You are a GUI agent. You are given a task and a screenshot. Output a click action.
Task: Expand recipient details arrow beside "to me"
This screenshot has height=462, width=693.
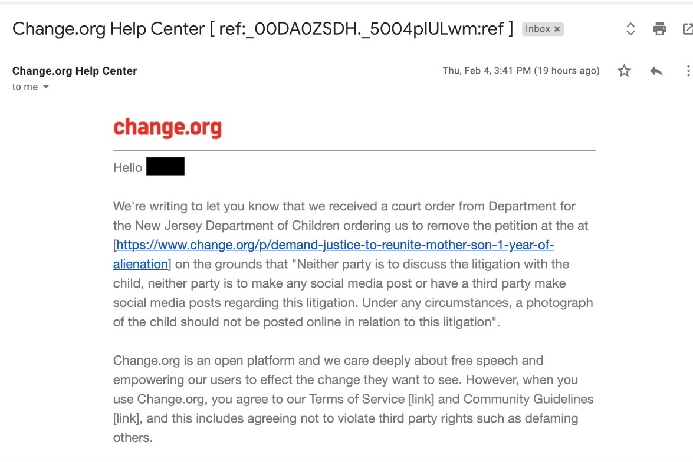point(46,87)
